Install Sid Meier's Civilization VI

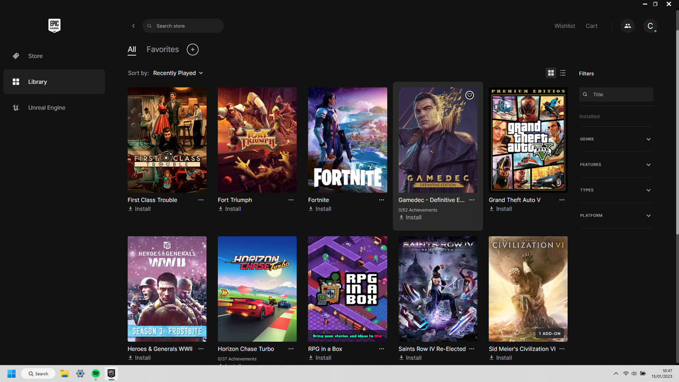coord(500,358)
